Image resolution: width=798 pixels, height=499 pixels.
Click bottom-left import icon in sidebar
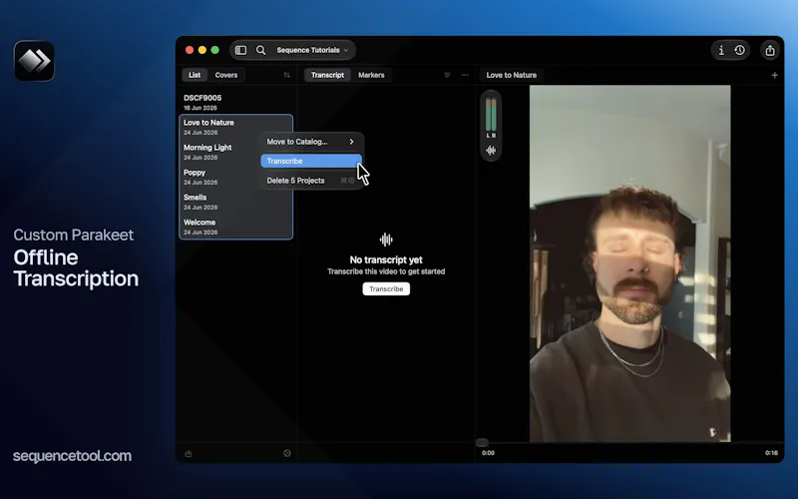tap(189, 454)
